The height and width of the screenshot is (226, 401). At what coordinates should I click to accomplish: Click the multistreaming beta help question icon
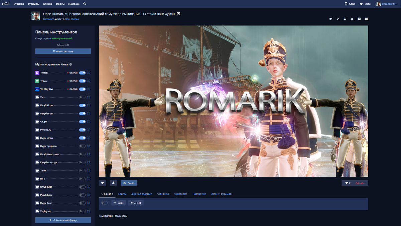71,64
